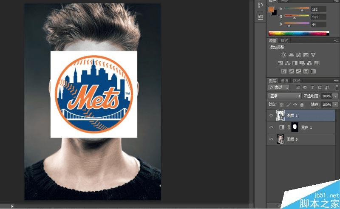340x209 pixels.
Task: Open the 类型 layer filter dropdown
Action: coord(279,88)
